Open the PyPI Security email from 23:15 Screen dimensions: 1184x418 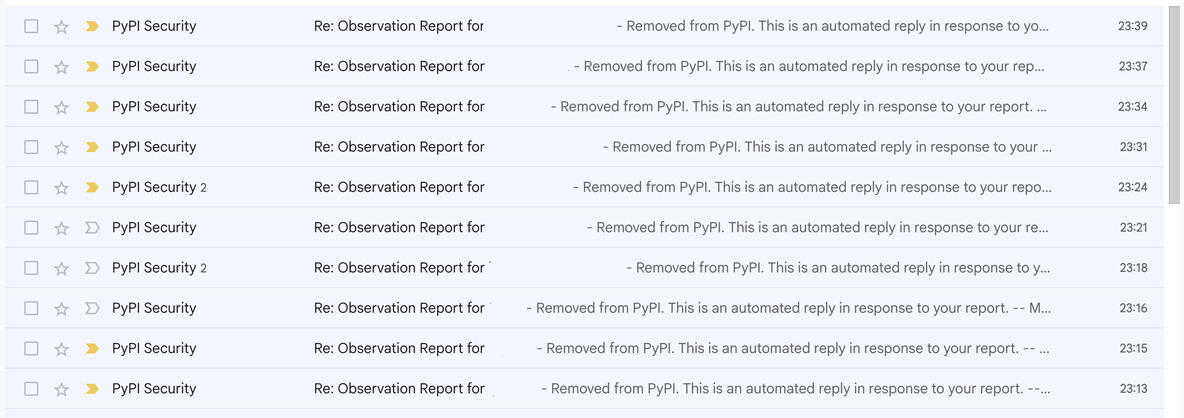coord(584,349)
